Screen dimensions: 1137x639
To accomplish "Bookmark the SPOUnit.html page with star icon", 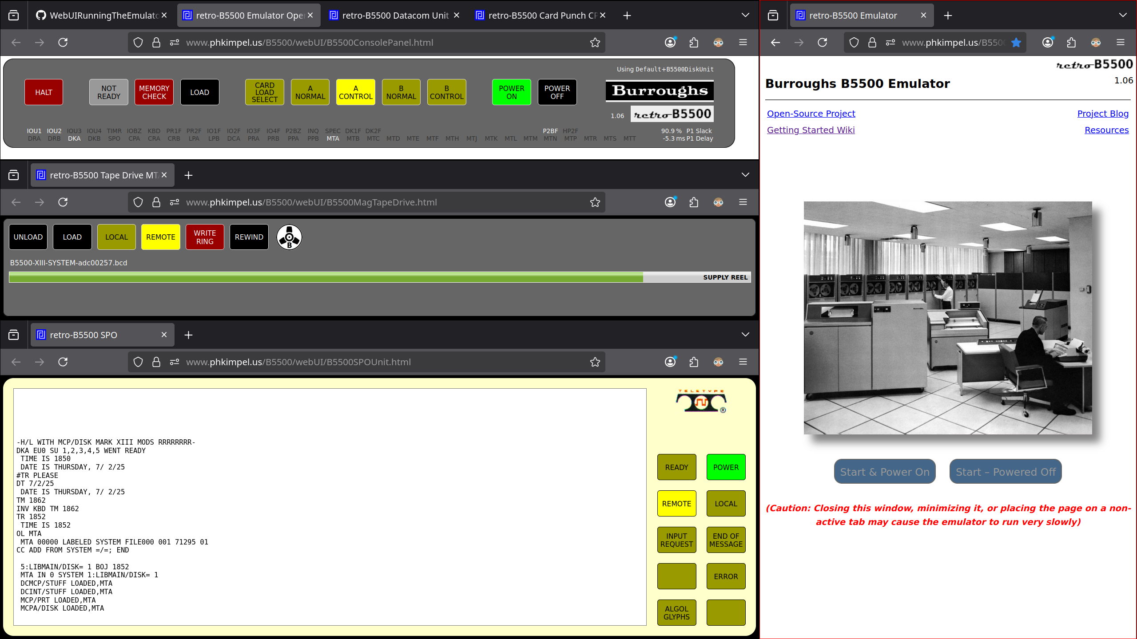I will pos(595,362).
